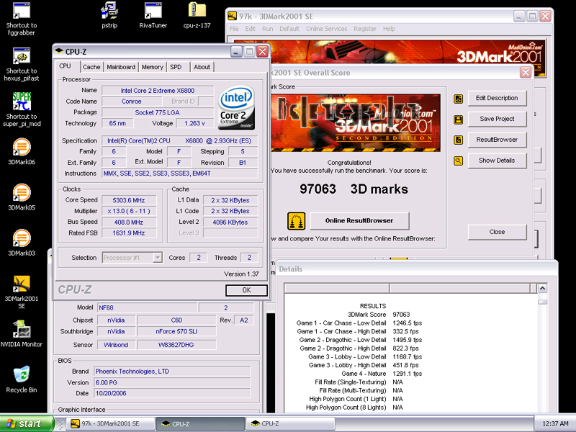The height and width of the screenshot is (432, 576).
Task: Click the Sensor value W83627DHG
Action: click(x=176, y=345)
